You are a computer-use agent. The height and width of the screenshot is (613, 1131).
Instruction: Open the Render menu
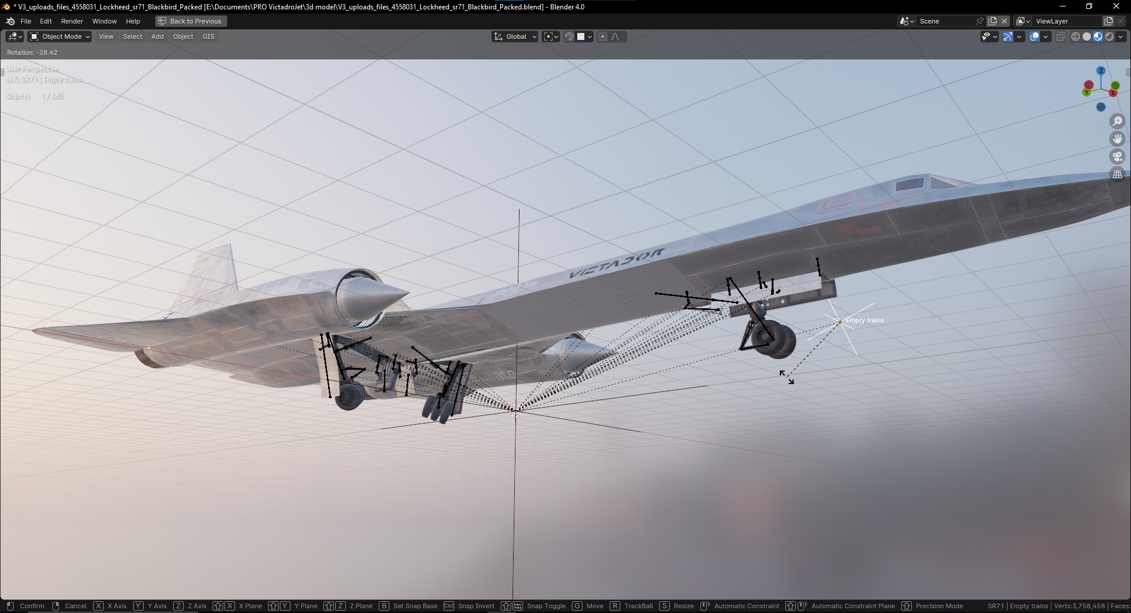(72, 21)
